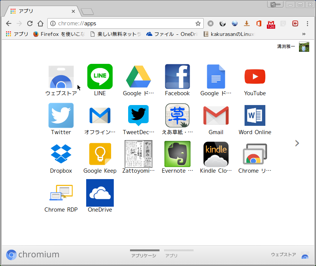Click the user profile photo

(x=304, y=47)
